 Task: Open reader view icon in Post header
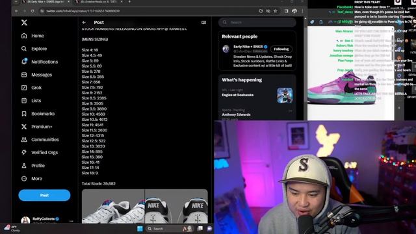point(203,23)
